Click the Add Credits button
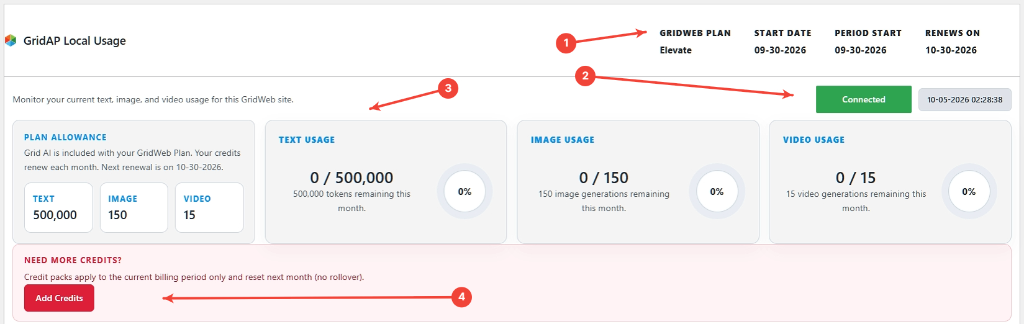Screen dimensions: 1024x324 59,298
